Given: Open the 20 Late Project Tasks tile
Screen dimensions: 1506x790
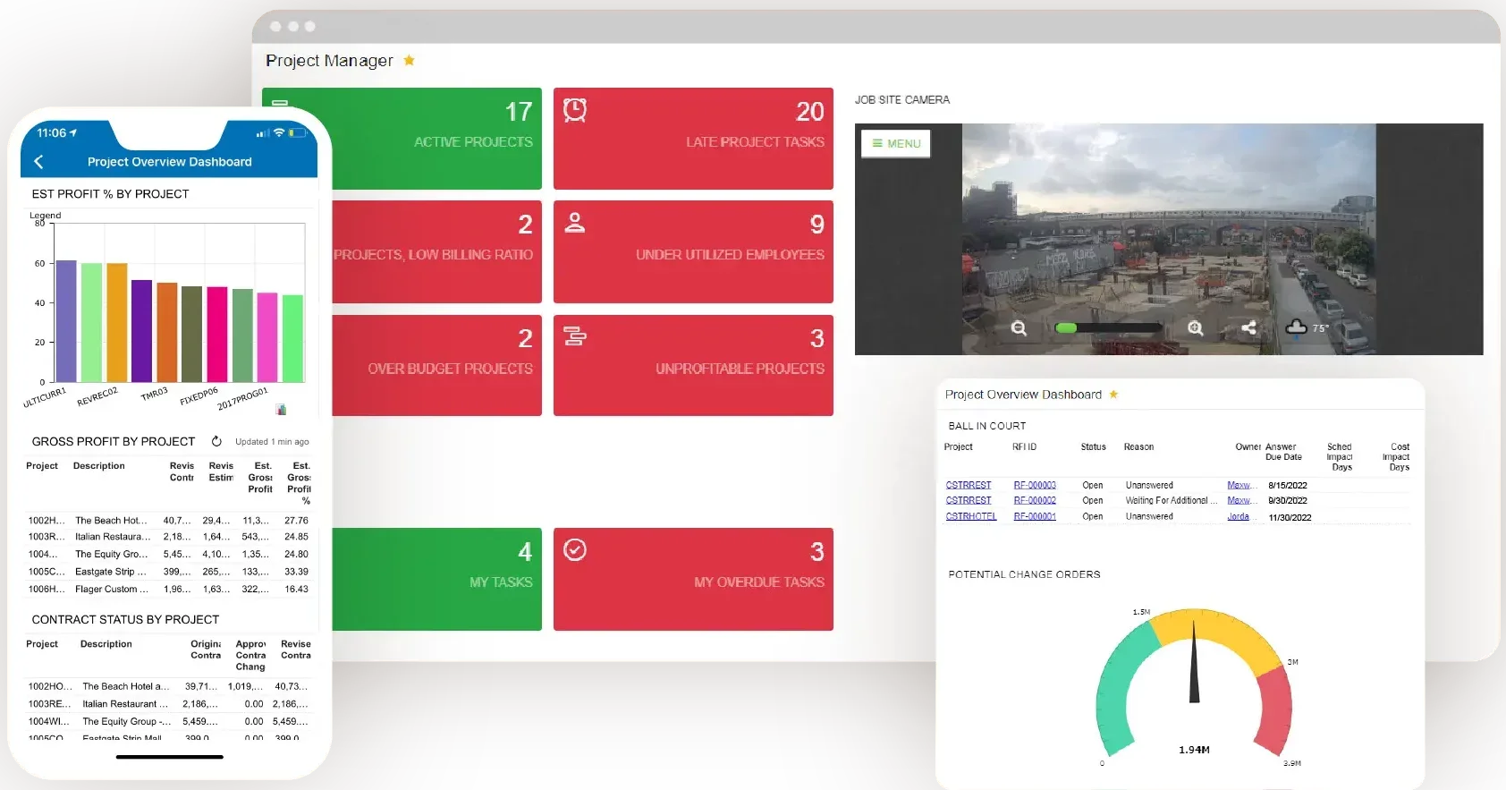Looking at the screenshot, I should click(x=693, y=138).
